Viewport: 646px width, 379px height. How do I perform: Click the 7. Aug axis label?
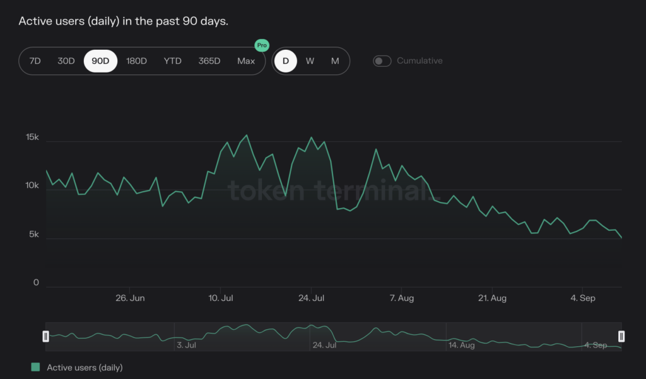pos(402,298)
